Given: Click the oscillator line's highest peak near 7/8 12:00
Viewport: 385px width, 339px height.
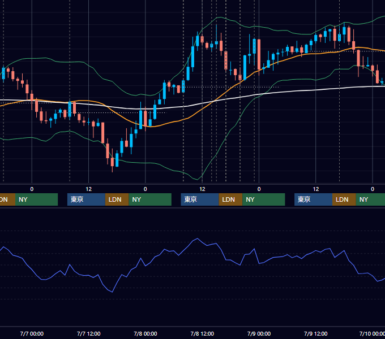Looking at the screenshot, I should [198, 238].
